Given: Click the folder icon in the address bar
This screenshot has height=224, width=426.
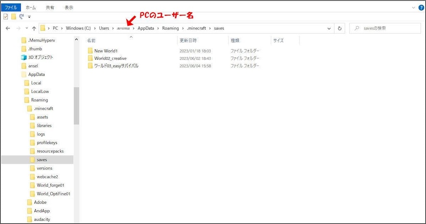Looking at the screenshot, I should coord(43,28).
